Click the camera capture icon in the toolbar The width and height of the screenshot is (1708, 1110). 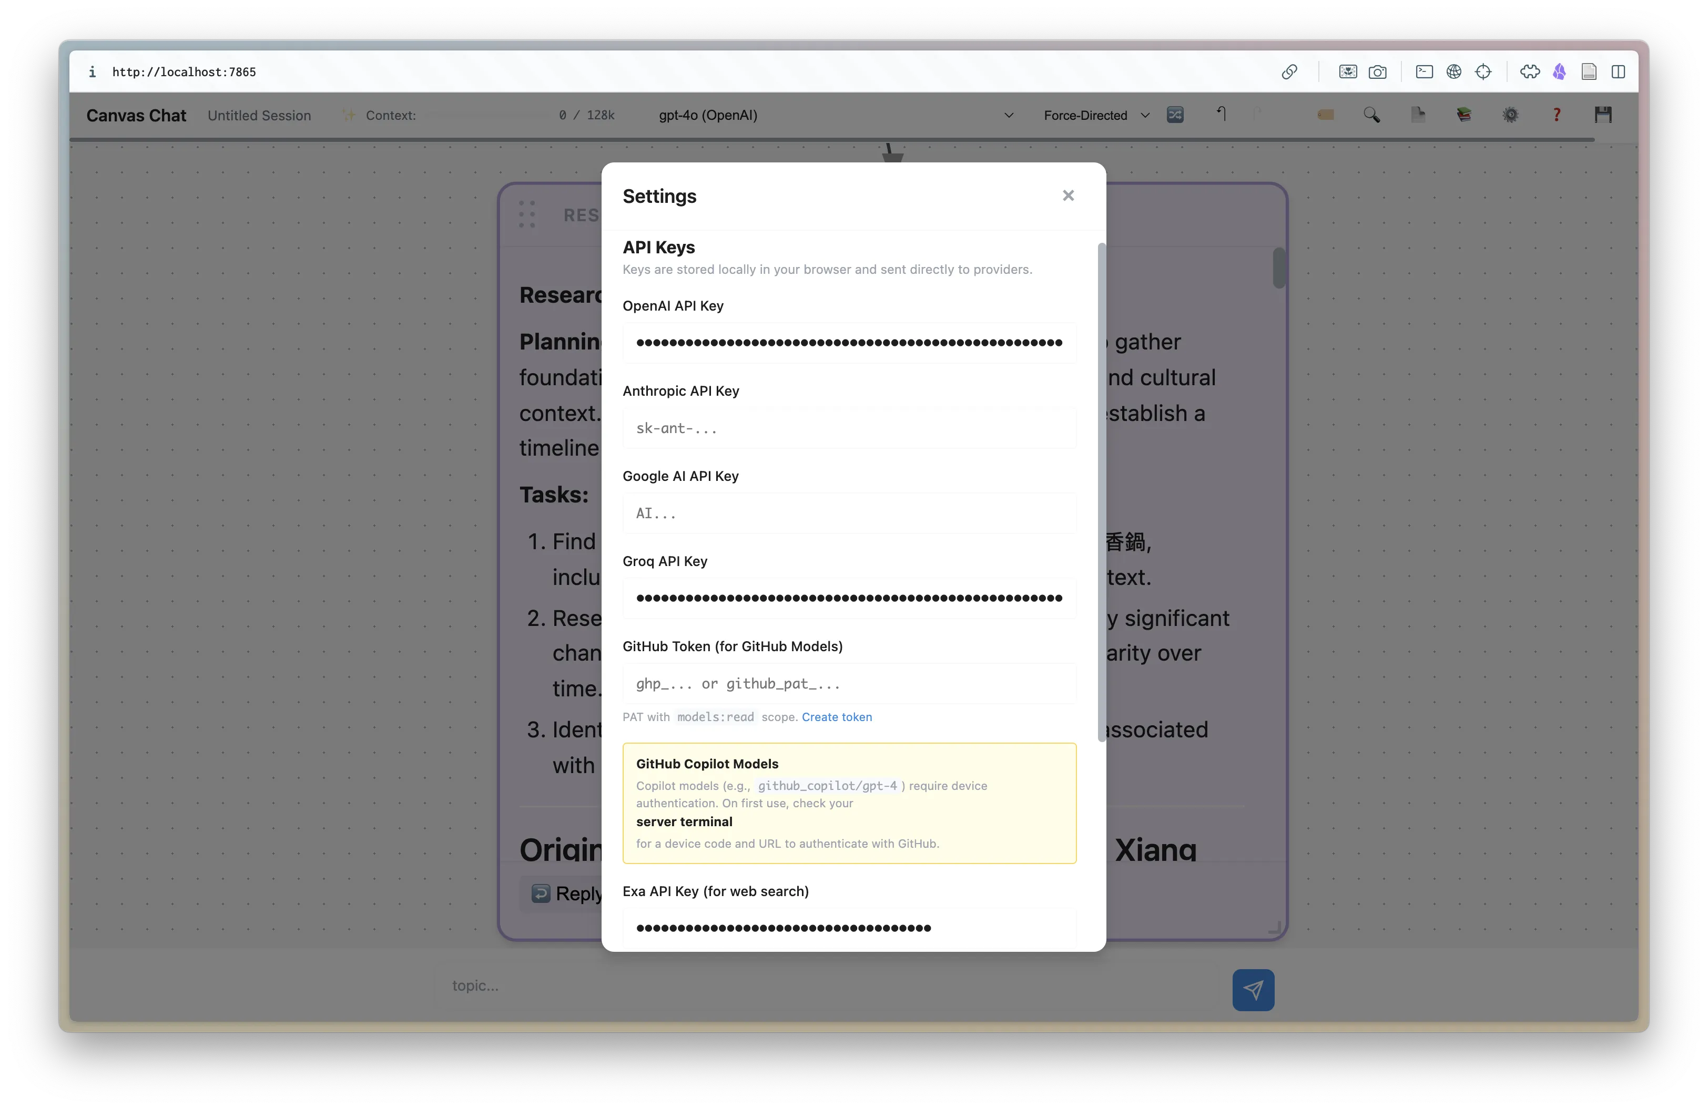pyautogui.click(x=1379, y=71)
